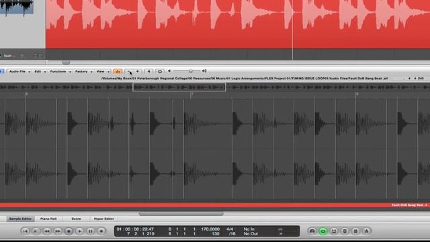430x242 pixels.
Task: Click the waveform overview selection box
Action: coord(179,87)
